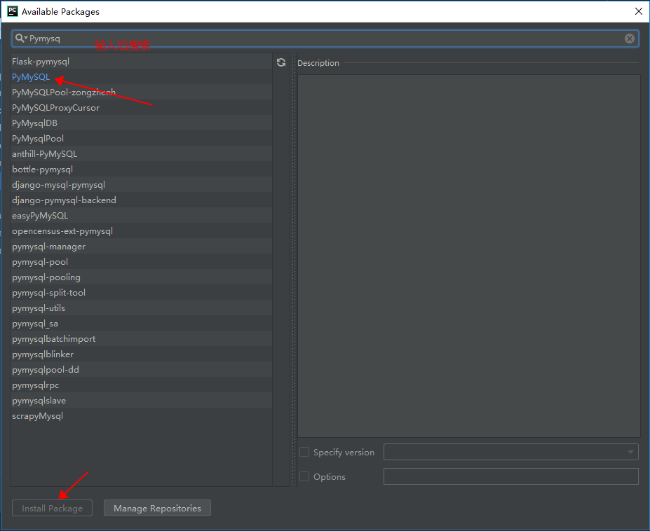
Task: Click the Manage Repositories button
Action: 157,508
